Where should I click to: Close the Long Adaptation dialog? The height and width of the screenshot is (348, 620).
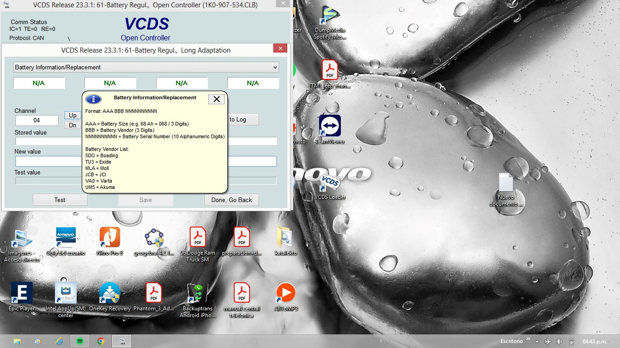point(280,48)
